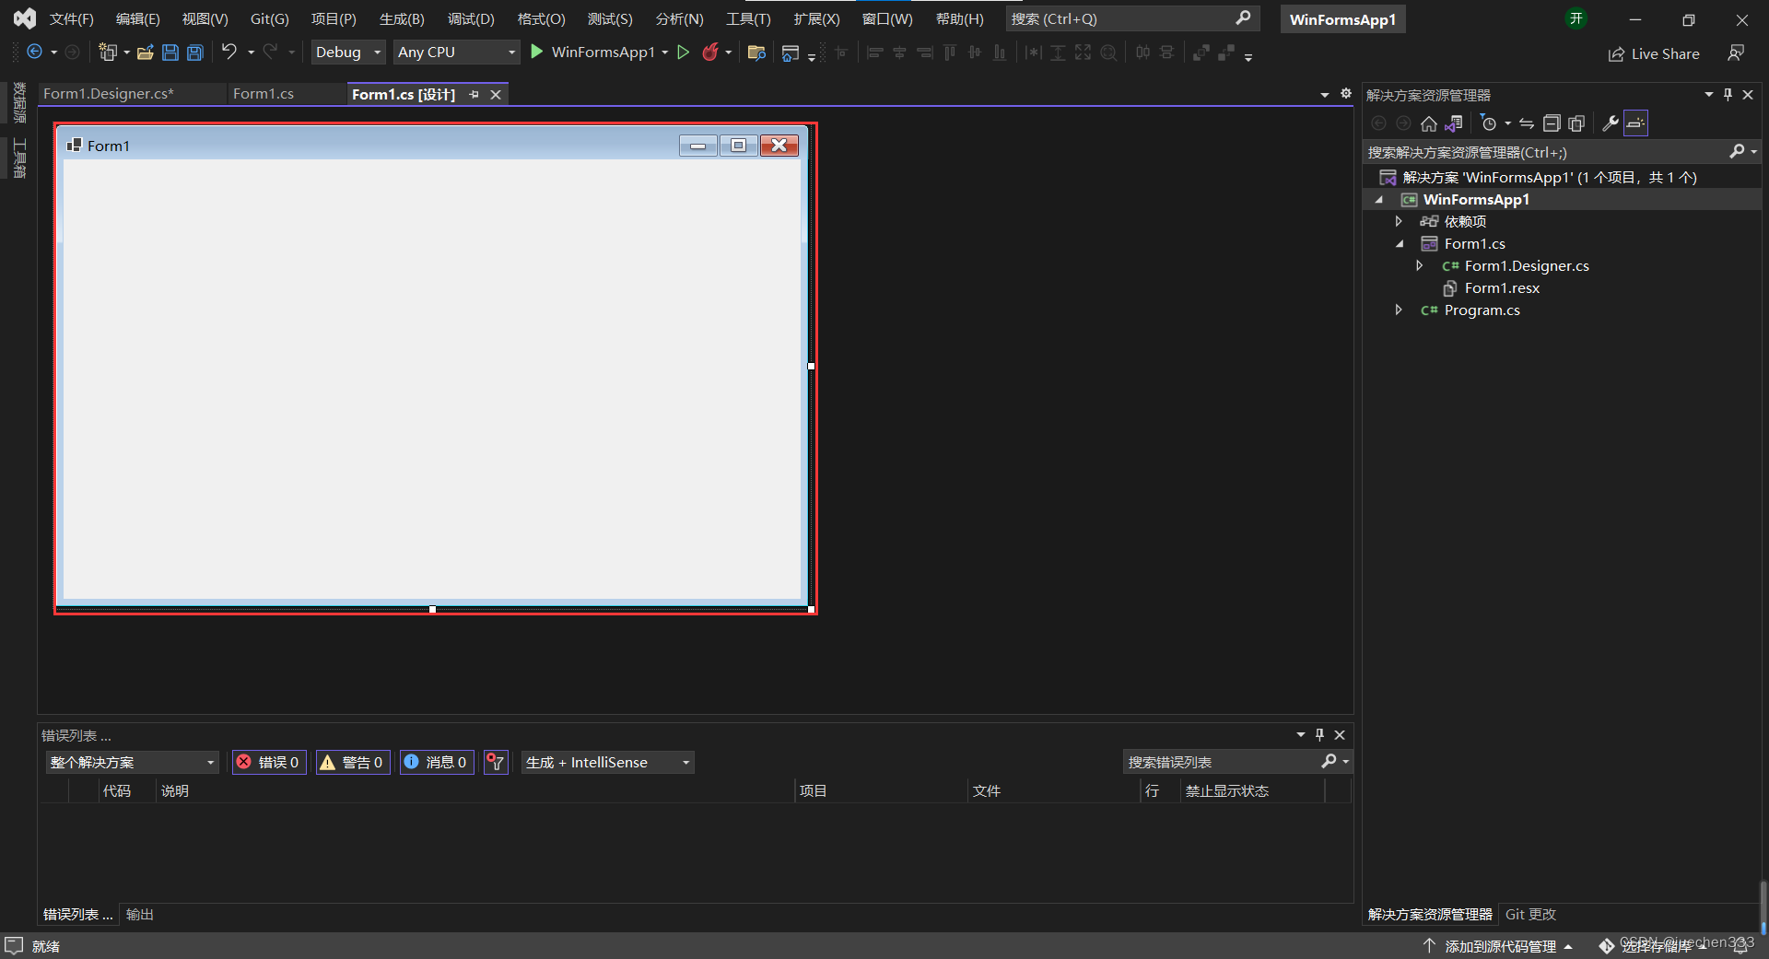Toggle the warnings filter button
The height and width of the screenshot is (959, 1769).
point(354,762)
